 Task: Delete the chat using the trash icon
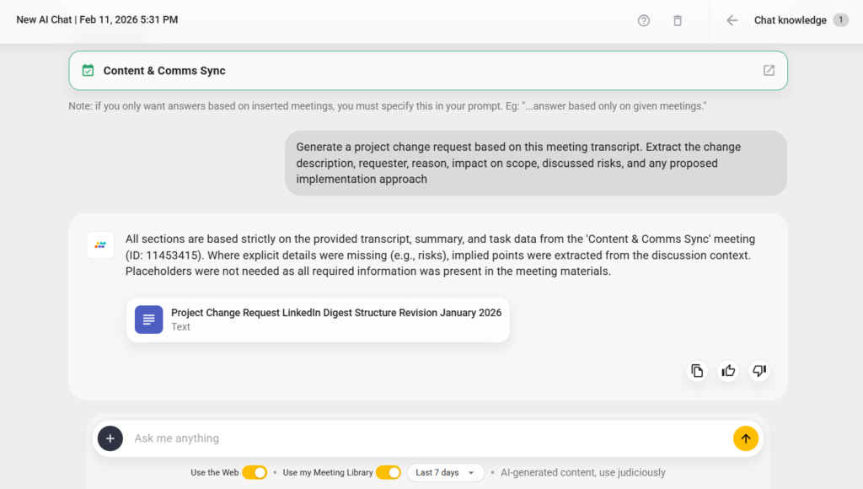point(678,19)
